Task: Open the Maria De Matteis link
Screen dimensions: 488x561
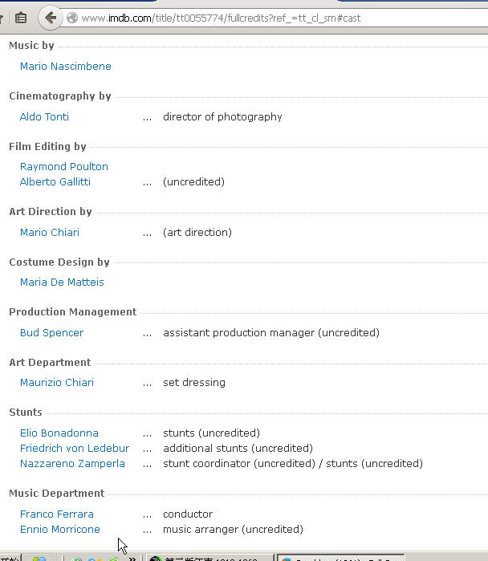Action: pos(62,282)
